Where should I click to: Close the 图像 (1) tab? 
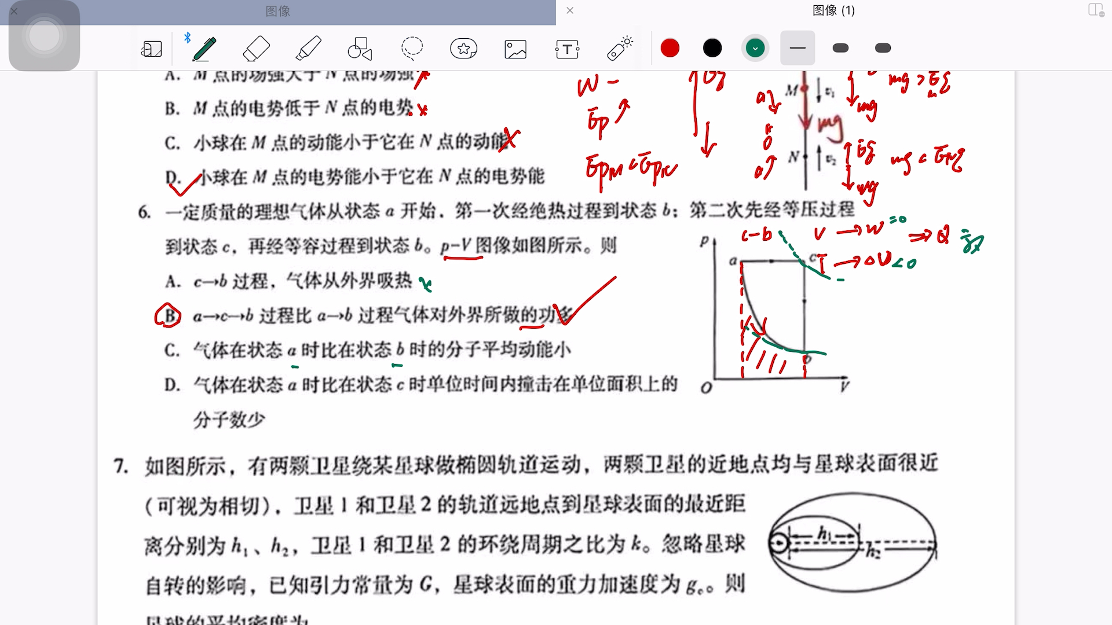570,10
